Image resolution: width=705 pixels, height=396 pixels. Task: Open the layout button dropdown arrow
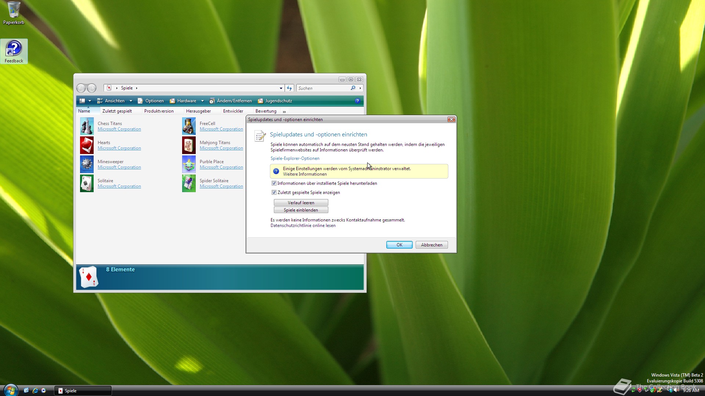click(90, 101)
